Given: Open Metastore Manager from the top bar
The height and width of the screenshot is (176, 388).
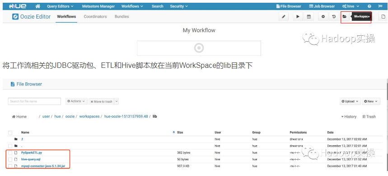Looking at the screenshot, I should 98,6.
